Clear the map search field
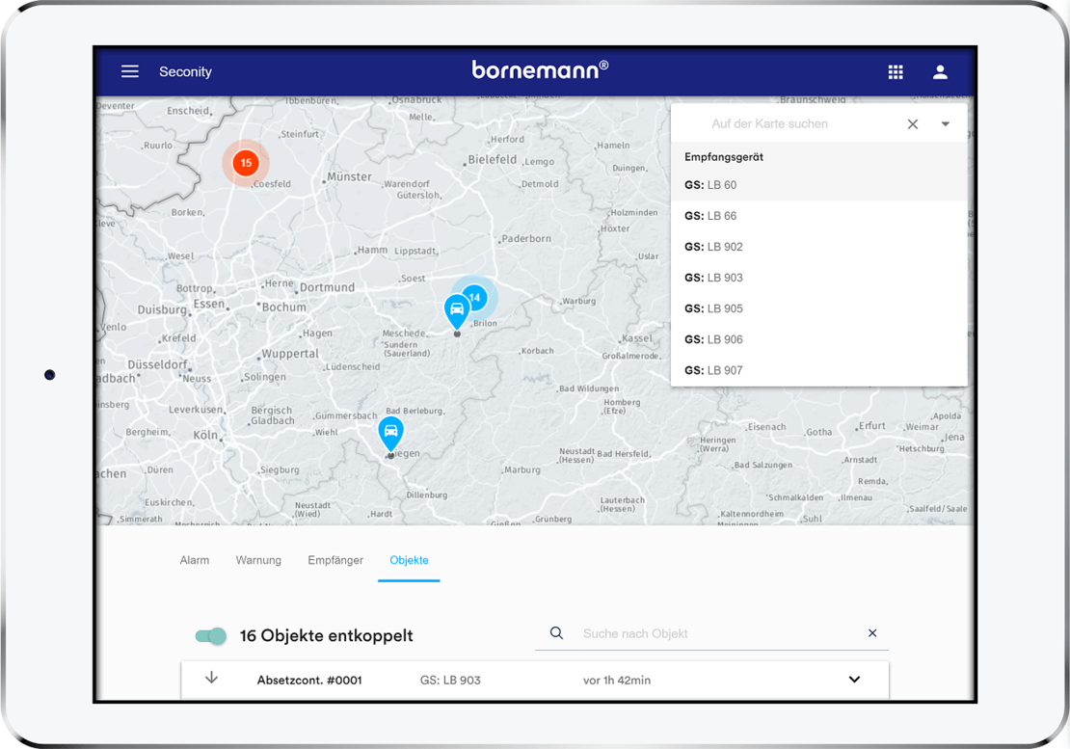1070x749 pixels. click(x=912, y=124)
